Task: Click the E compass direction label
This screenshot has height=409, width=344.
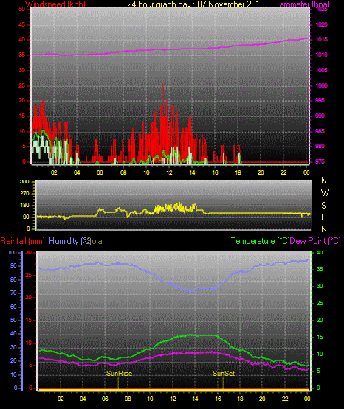Action: pyautogui.click(x=323, y=217)
